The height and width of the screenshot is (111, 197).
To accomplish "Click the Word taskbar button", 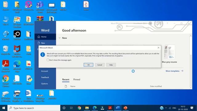I will (x=118, y=108).
